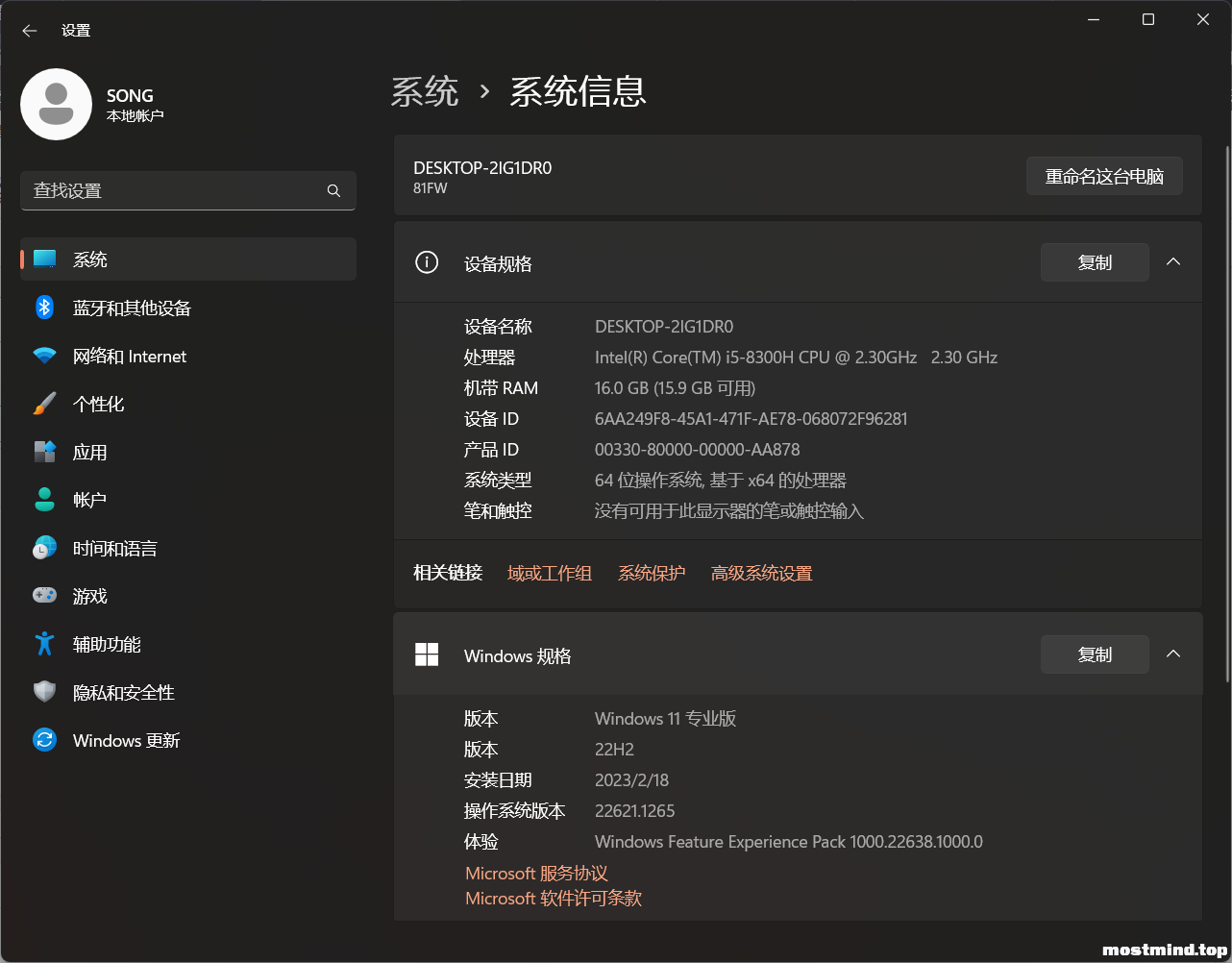
Task: Open 隐私和安全性 section
Action: tap(188, 692)
